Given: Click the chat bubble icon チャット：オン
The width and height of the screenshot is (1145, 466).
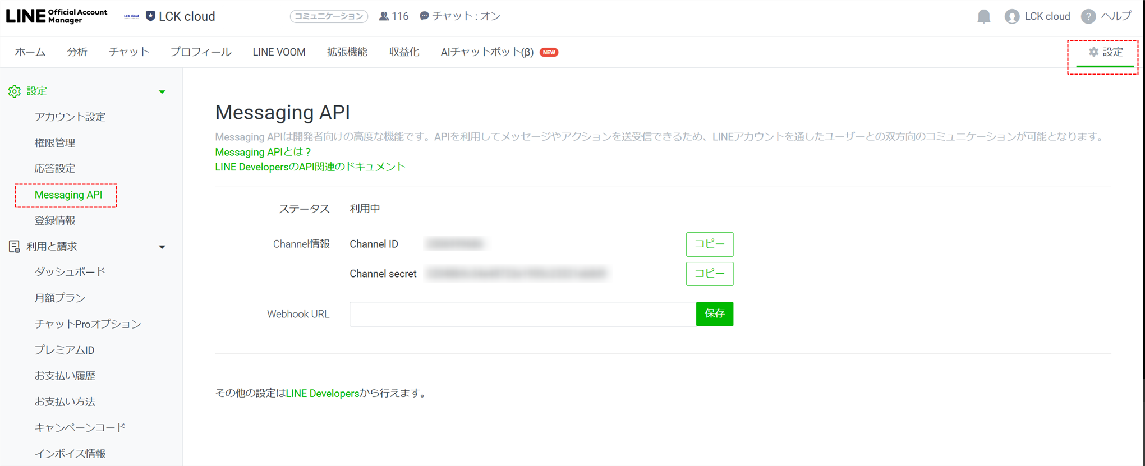Looking at the screenshot, I should [424, 16].
